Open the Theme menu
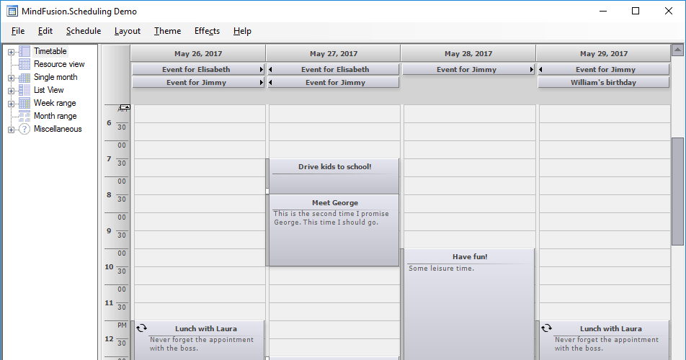 (x=168, y=31)
